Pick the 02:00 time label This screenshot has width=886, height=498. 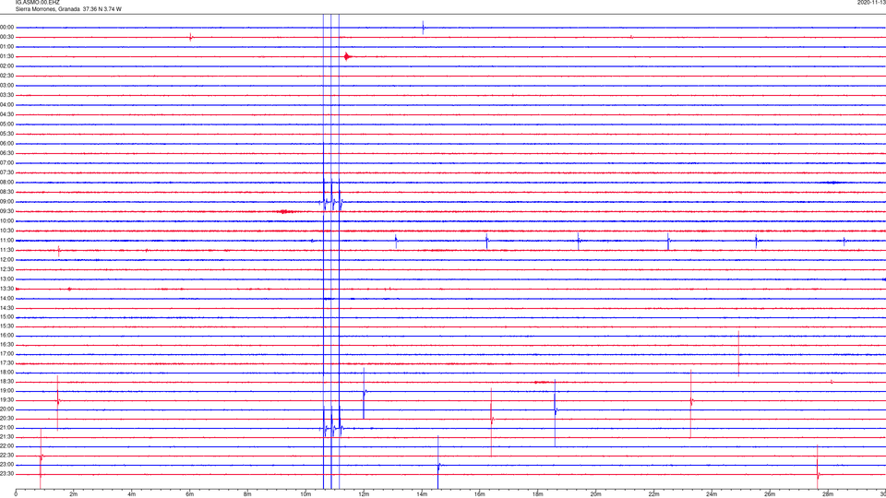tap(7, 66)
